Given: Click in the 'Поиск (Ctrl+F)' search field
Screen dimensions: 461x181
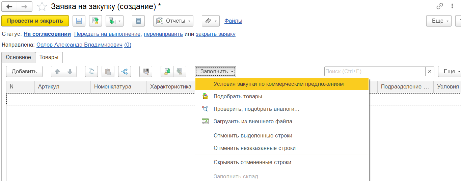Looking at the screenshot, I should (374, 72).
